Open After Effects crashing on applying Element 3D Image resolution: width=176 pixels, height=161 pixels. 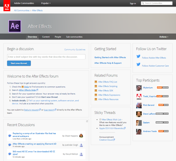coord(34,144)
